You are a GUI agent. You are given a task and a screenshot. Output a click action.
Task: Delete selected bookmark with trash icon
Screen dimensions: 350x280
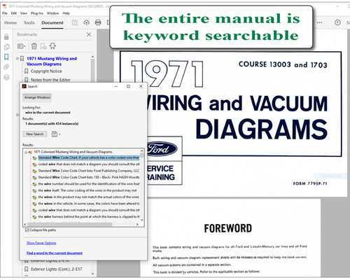click(x=34, y=46)
